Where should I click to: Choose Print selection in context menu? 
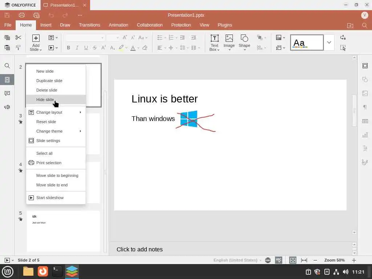[56, 163]
